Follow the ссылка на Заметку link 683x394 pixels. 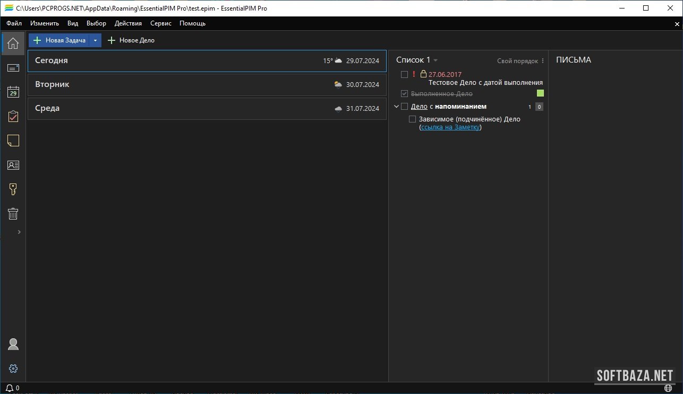(x=450, y=127)
